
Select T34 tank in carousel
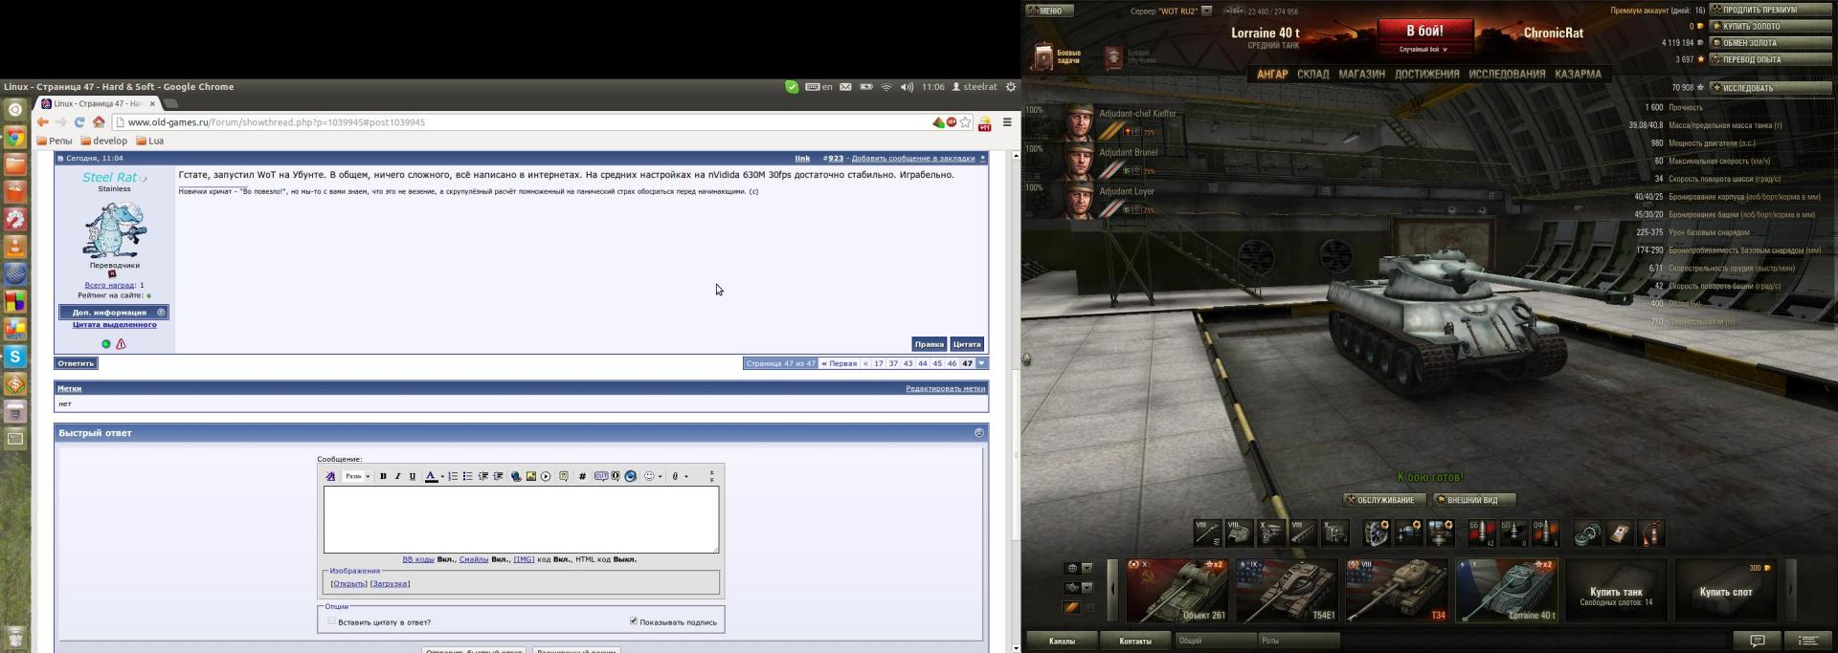point(1397,590)
